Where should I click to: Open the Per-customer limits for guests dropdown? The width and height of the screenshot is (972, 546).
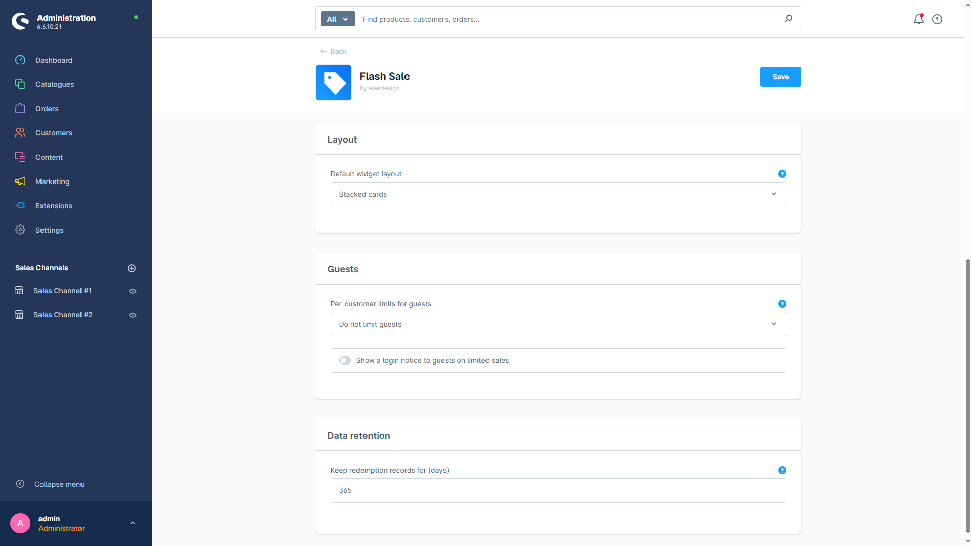coord(558,324)
